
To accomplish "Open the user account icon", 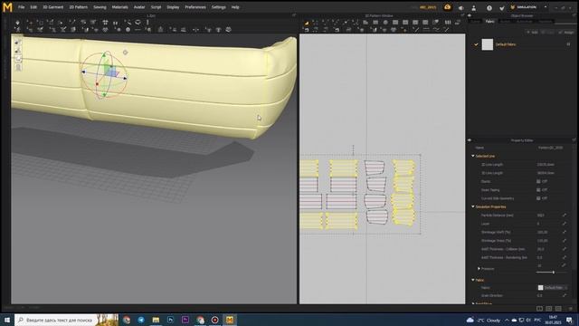I will 474,8.
